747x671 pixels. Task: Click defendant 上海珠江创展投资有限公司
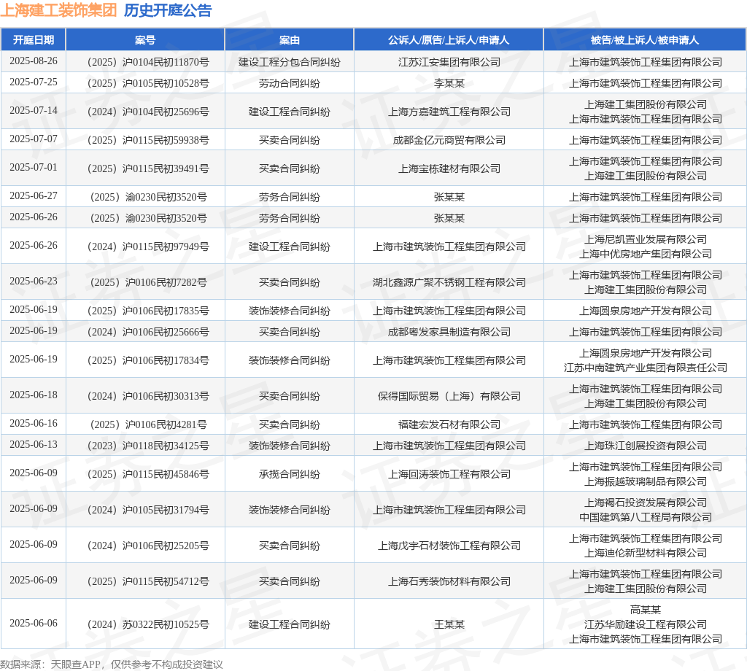(646, 446)
